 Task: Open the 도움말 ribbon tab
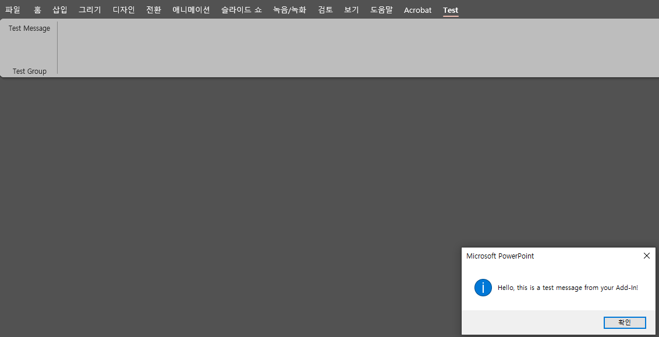click(x=381, y=10)
